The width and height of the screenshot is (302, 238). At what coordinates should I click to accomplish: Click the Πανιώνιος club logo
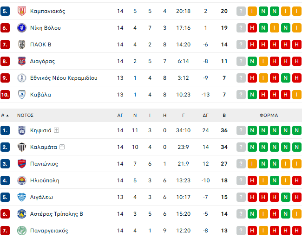[x=21, y=164]
